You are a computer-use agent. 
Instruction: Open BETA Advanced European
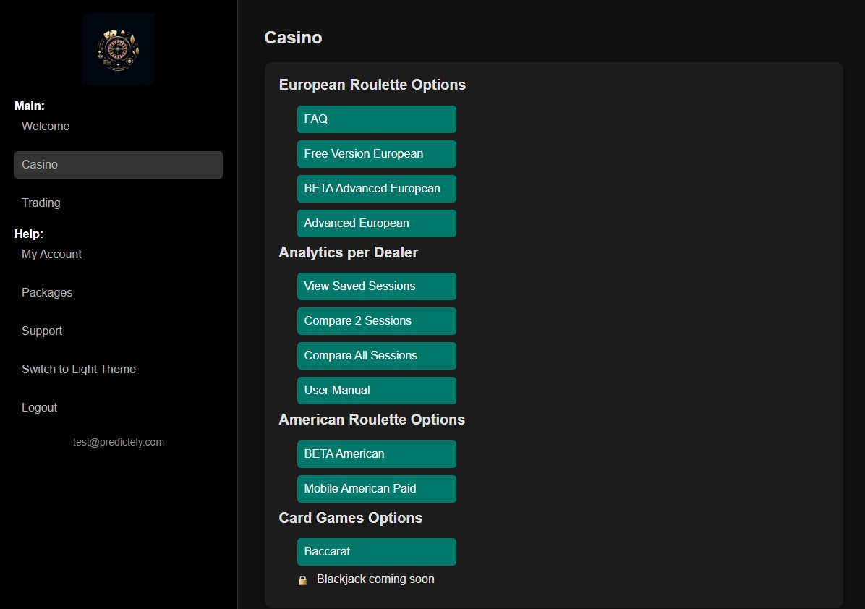[376, 188]
